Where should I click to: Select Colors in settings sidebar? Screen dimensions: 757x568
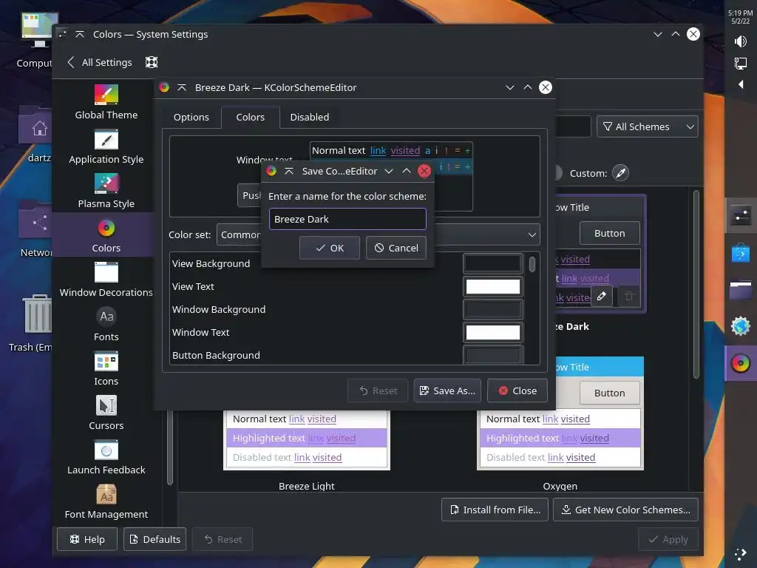click(x=106, y=235)
